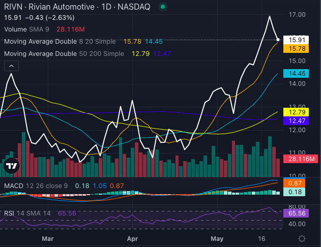
Task: Click the Volume SMA 9 indicator label
Action: point(26,29)
